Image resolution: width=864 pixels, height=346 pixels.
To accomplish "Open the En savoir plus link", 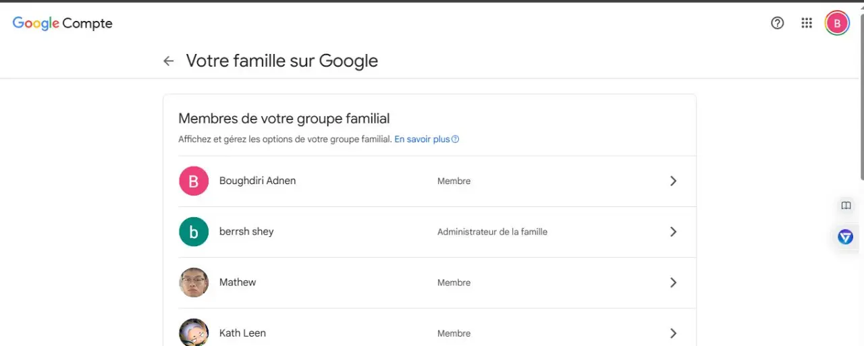I will 427,140.
